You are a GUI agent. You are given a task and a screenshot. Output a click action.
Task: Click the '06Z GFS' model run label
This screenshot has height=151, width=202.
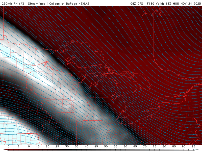(137, 4)
